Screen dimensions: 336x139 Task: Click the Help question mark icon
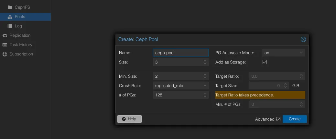coord(124,119)
